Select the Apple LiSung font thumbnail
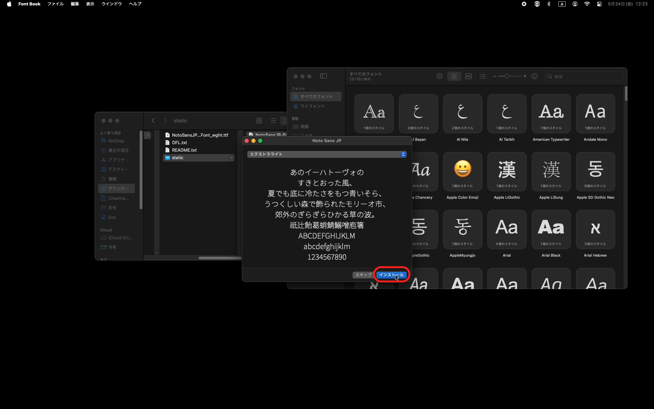This screenshot has height=409, width=654. click(x=551, y=171)
